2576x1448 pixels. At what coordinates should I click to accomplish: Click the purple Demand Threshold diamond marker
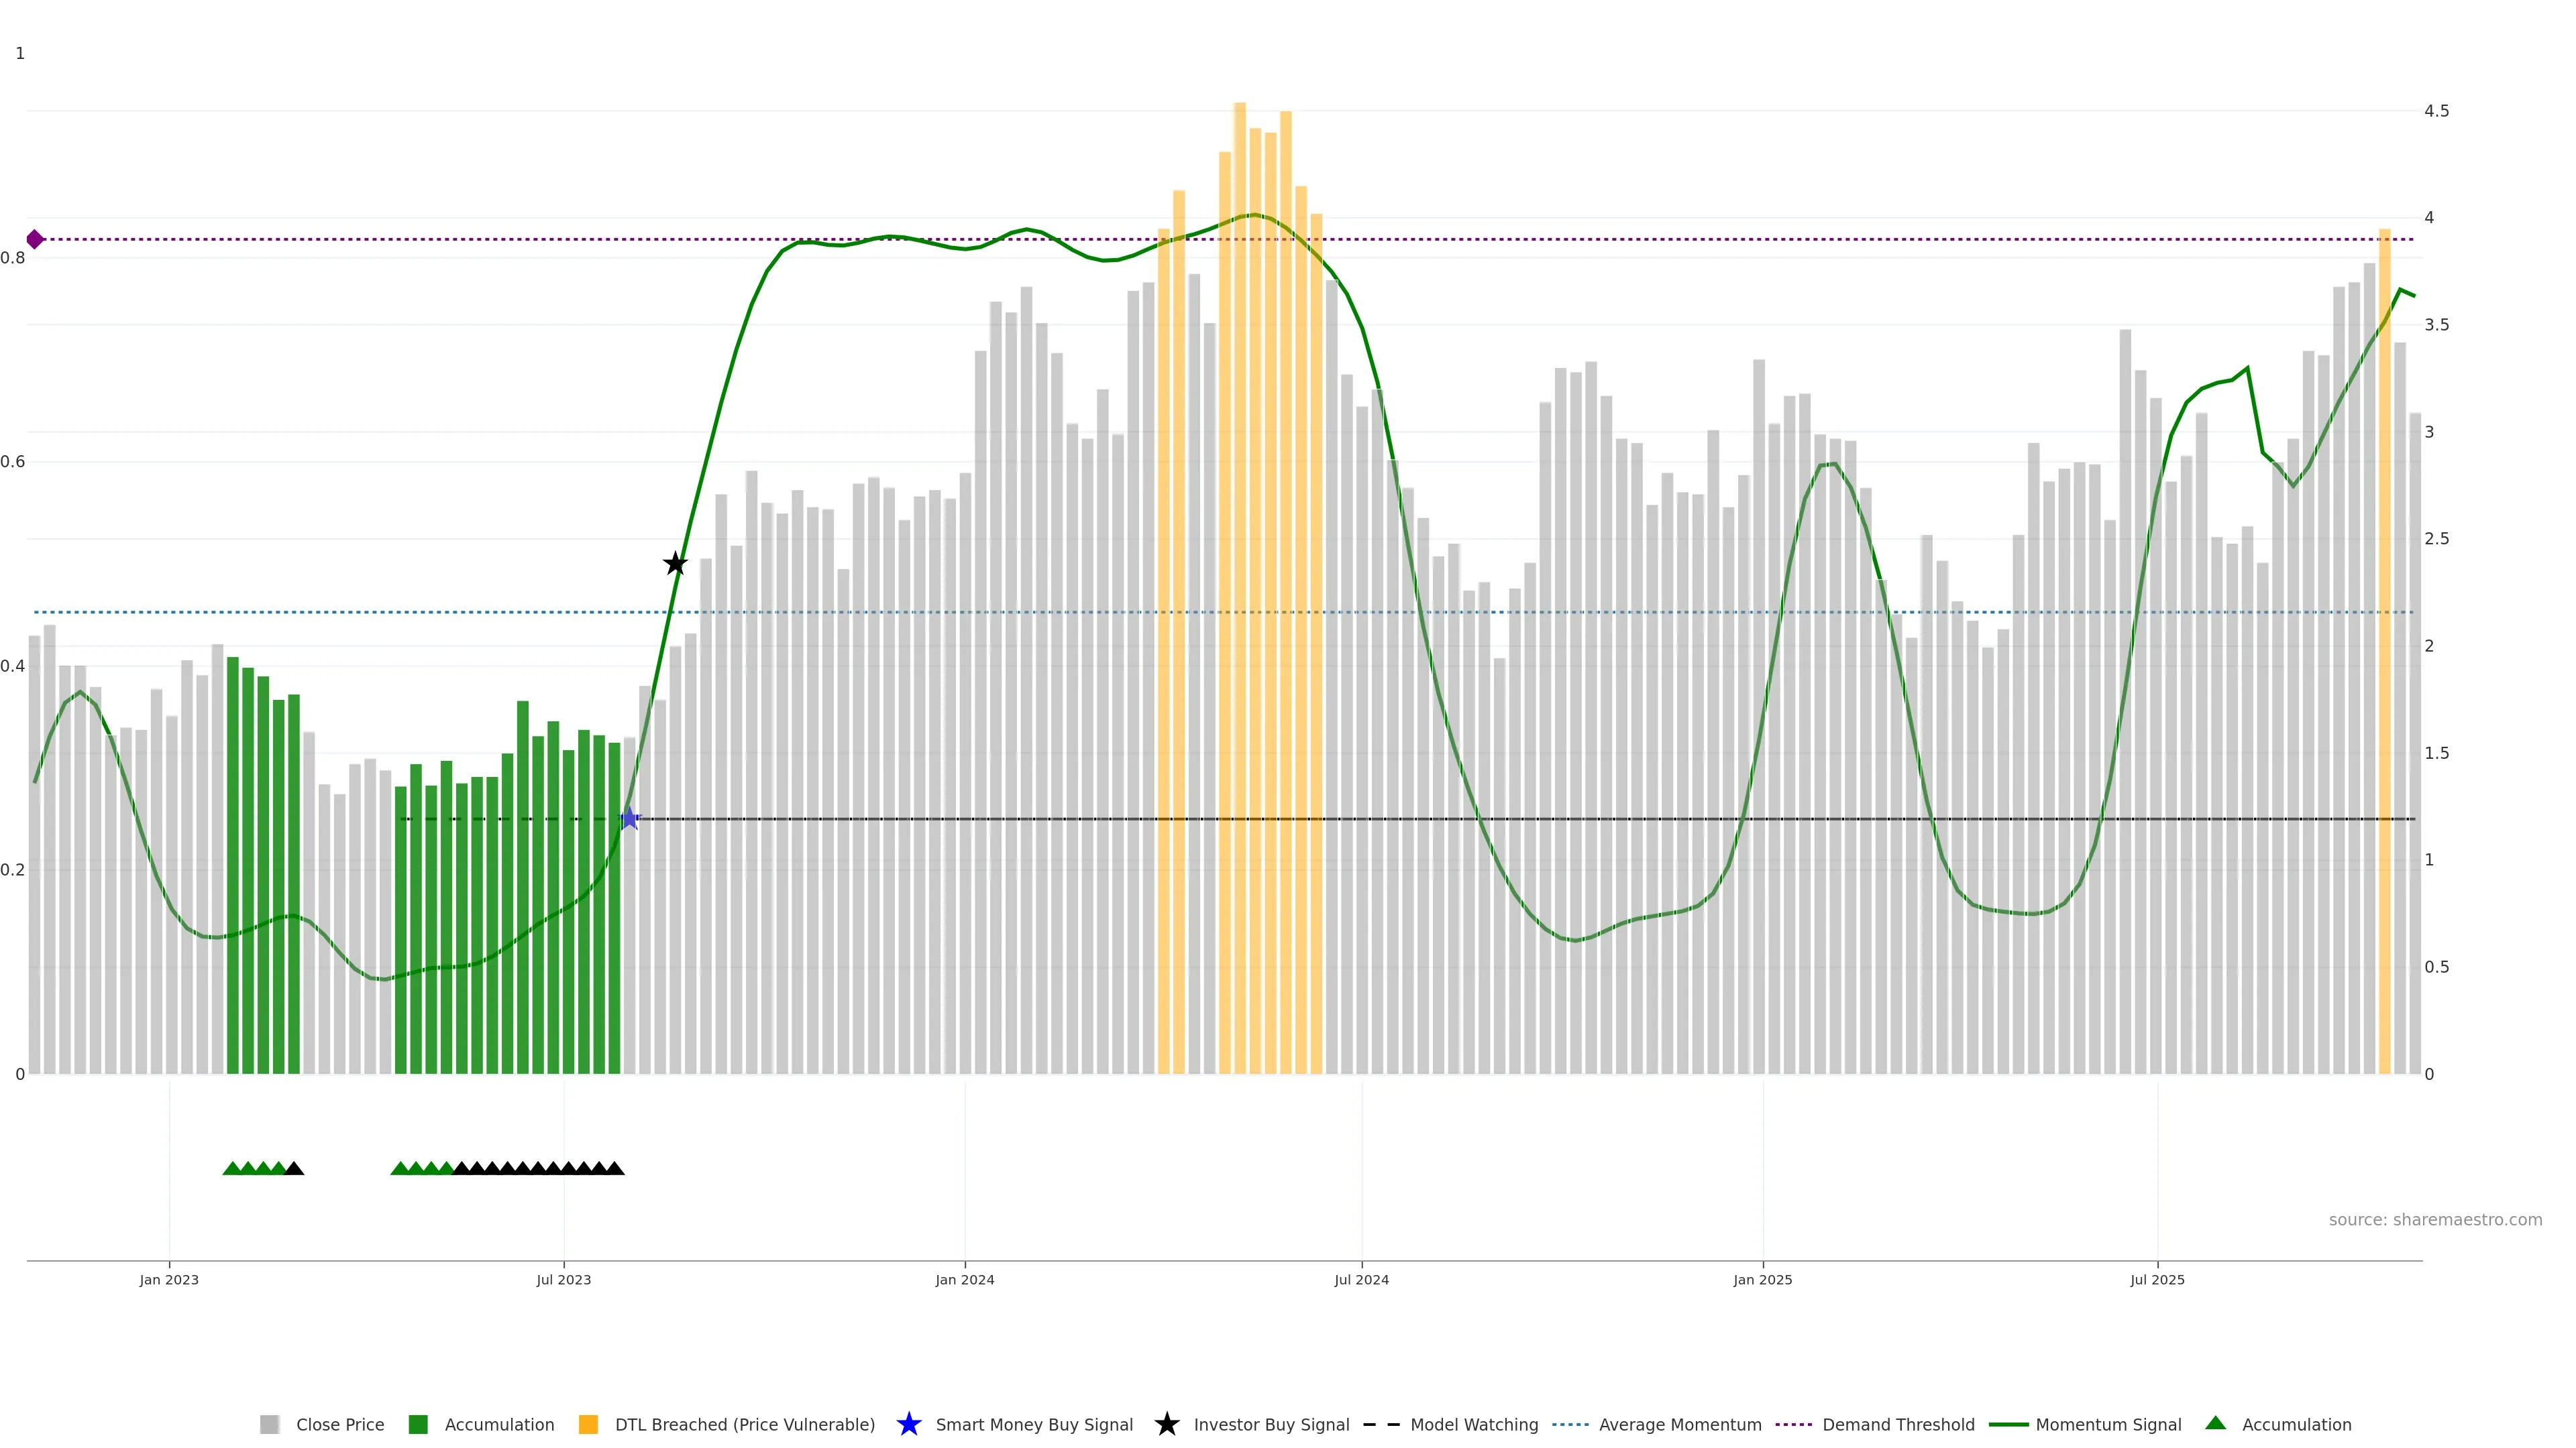[x=35, y=240]
